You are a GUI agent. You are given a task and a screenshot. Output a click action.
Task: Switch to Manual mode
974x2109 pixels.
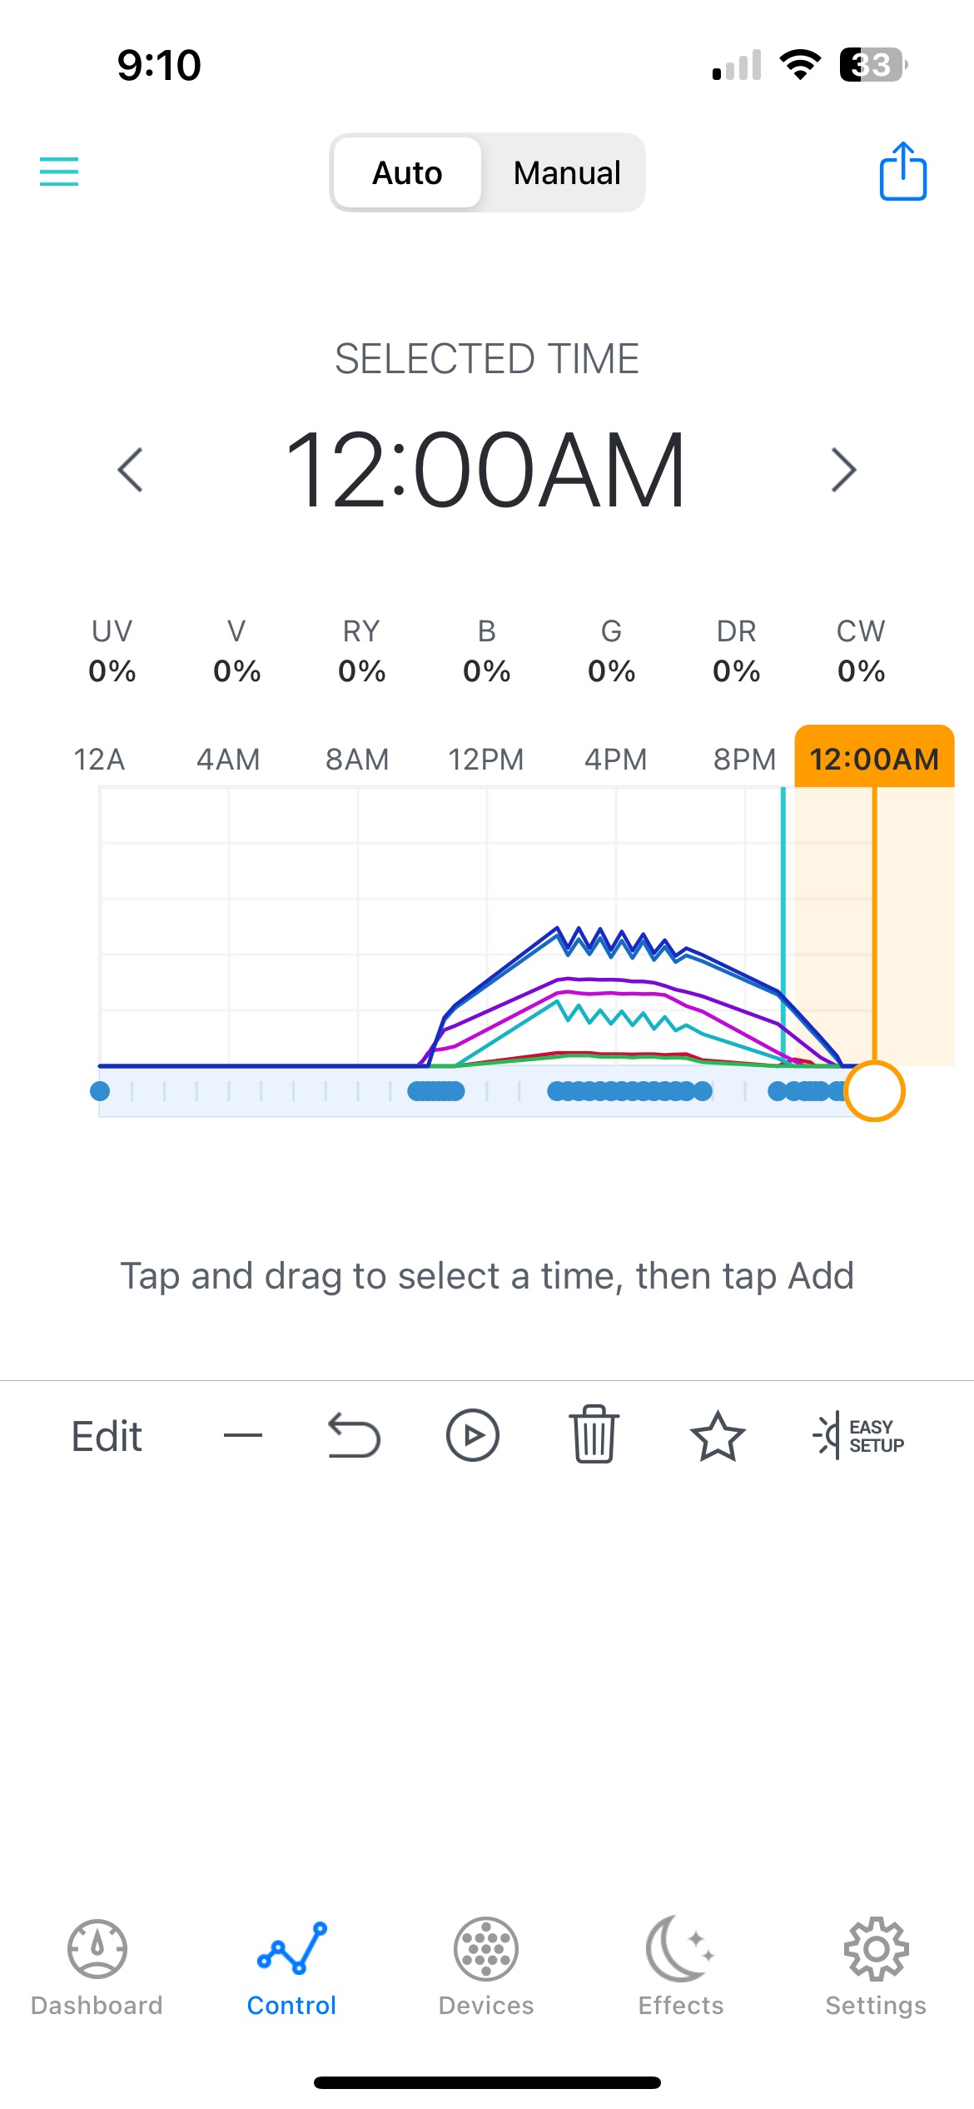pos(566,173)
